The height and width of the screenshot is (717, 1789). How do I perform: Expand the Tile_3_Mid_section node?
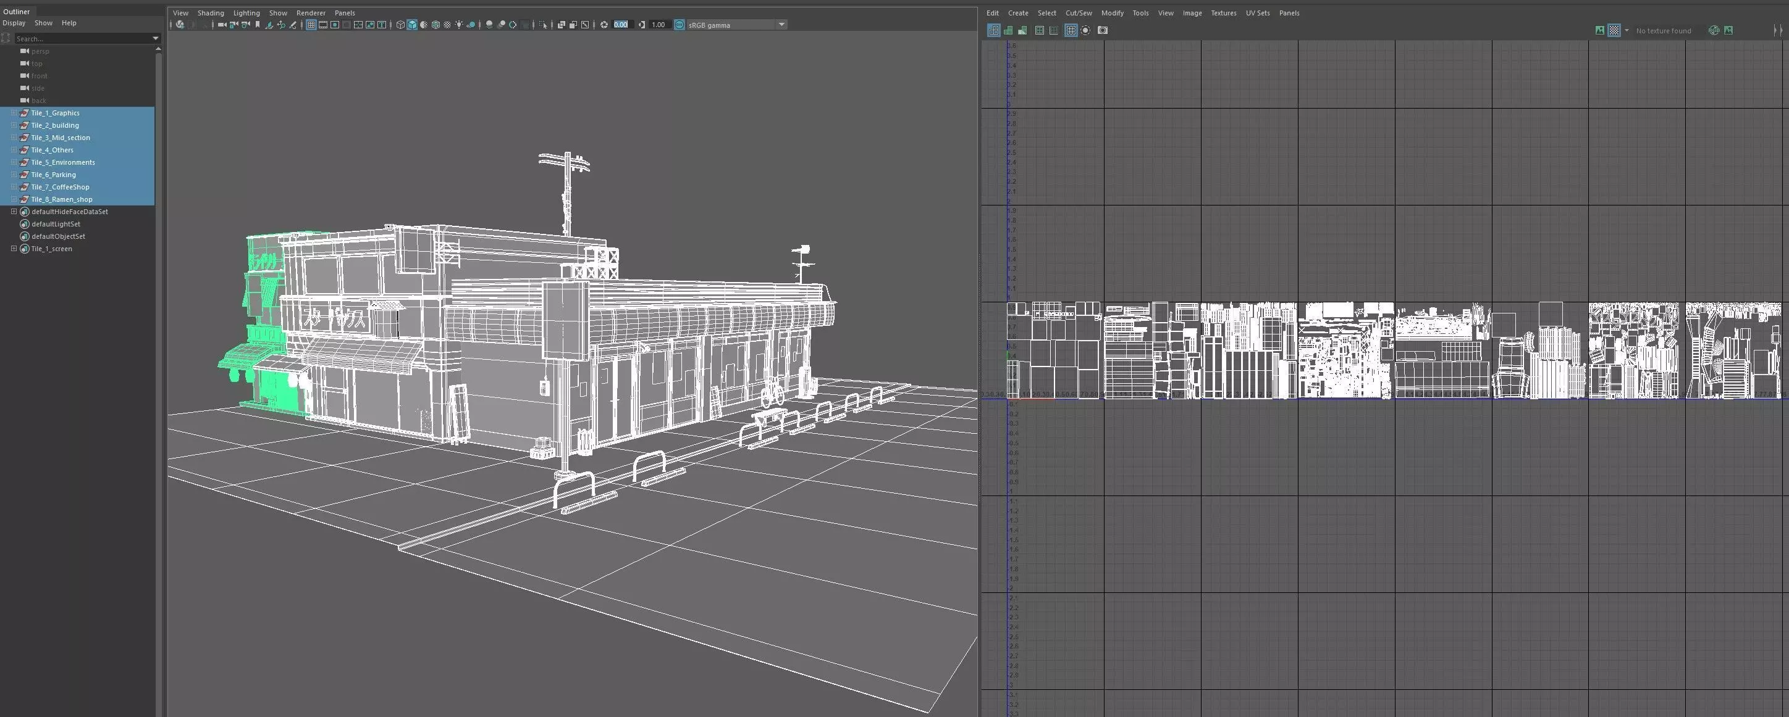[x=14, y=138]
